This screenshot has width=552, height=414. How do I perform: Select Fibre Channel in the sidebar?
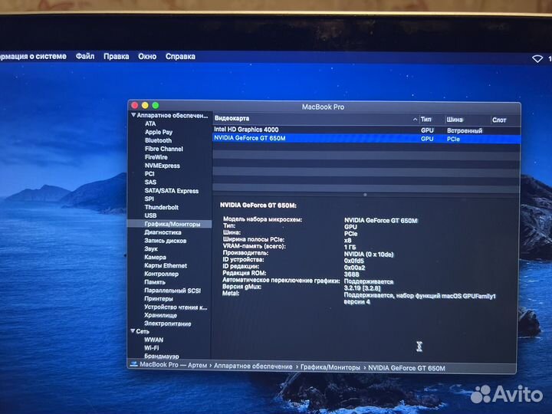pyautogui.click(x=164, y=149)
